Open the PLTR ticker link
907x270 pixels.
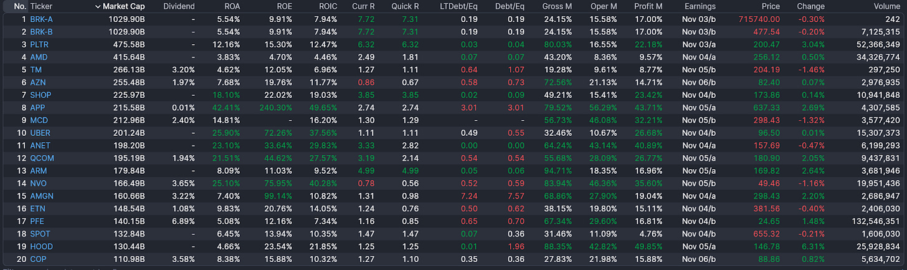pyautogui.click(x=39, y=45)
